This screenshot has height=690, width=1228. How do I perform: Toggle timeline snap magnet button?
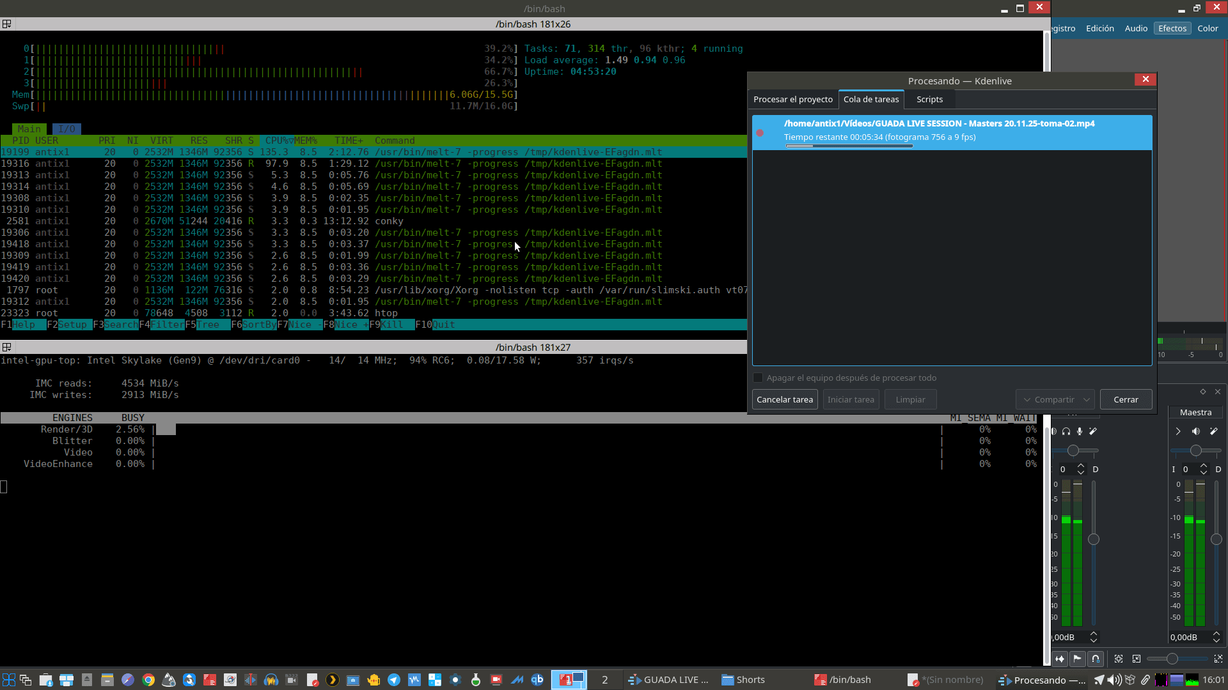click(x=1096, y=659)
